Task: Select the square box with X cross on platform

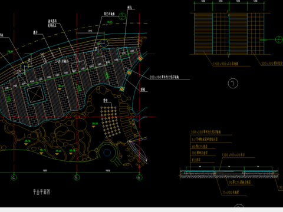Action: coord(35,94)
